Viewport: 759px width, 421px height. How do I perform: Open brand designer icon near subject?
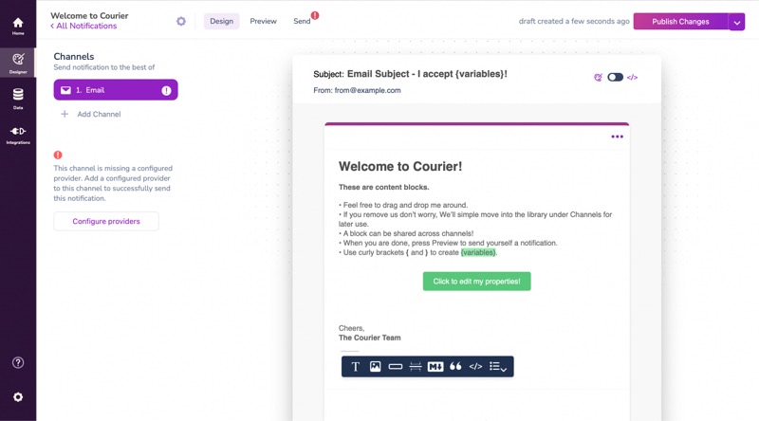click(x=599, y=78)
